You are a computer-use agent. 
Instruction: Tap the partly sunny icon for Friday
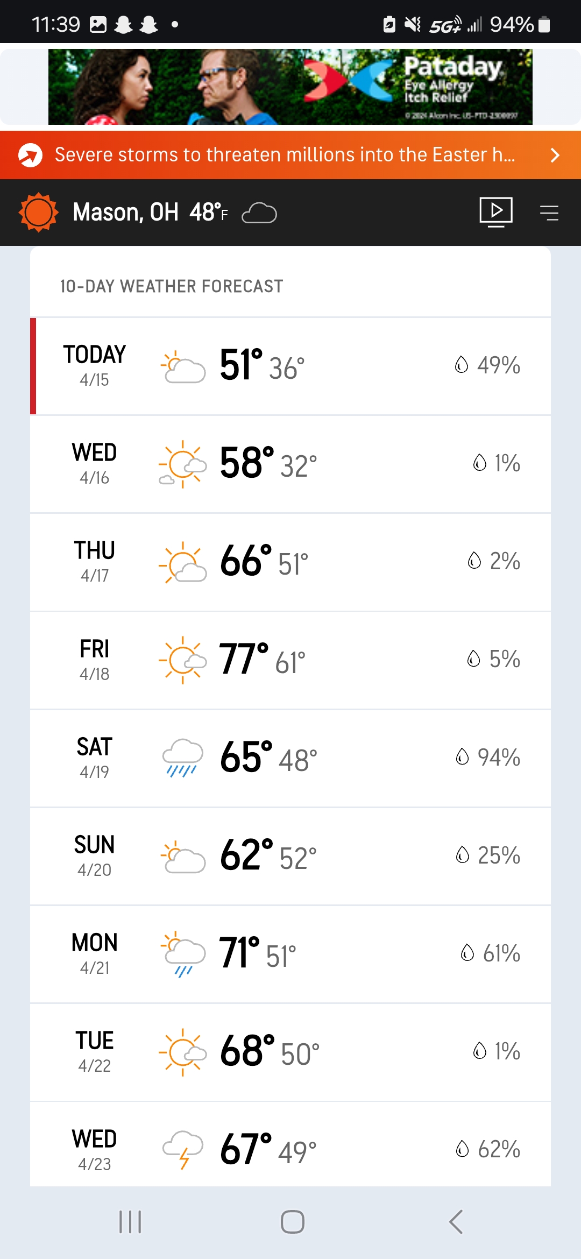point(182,660)
